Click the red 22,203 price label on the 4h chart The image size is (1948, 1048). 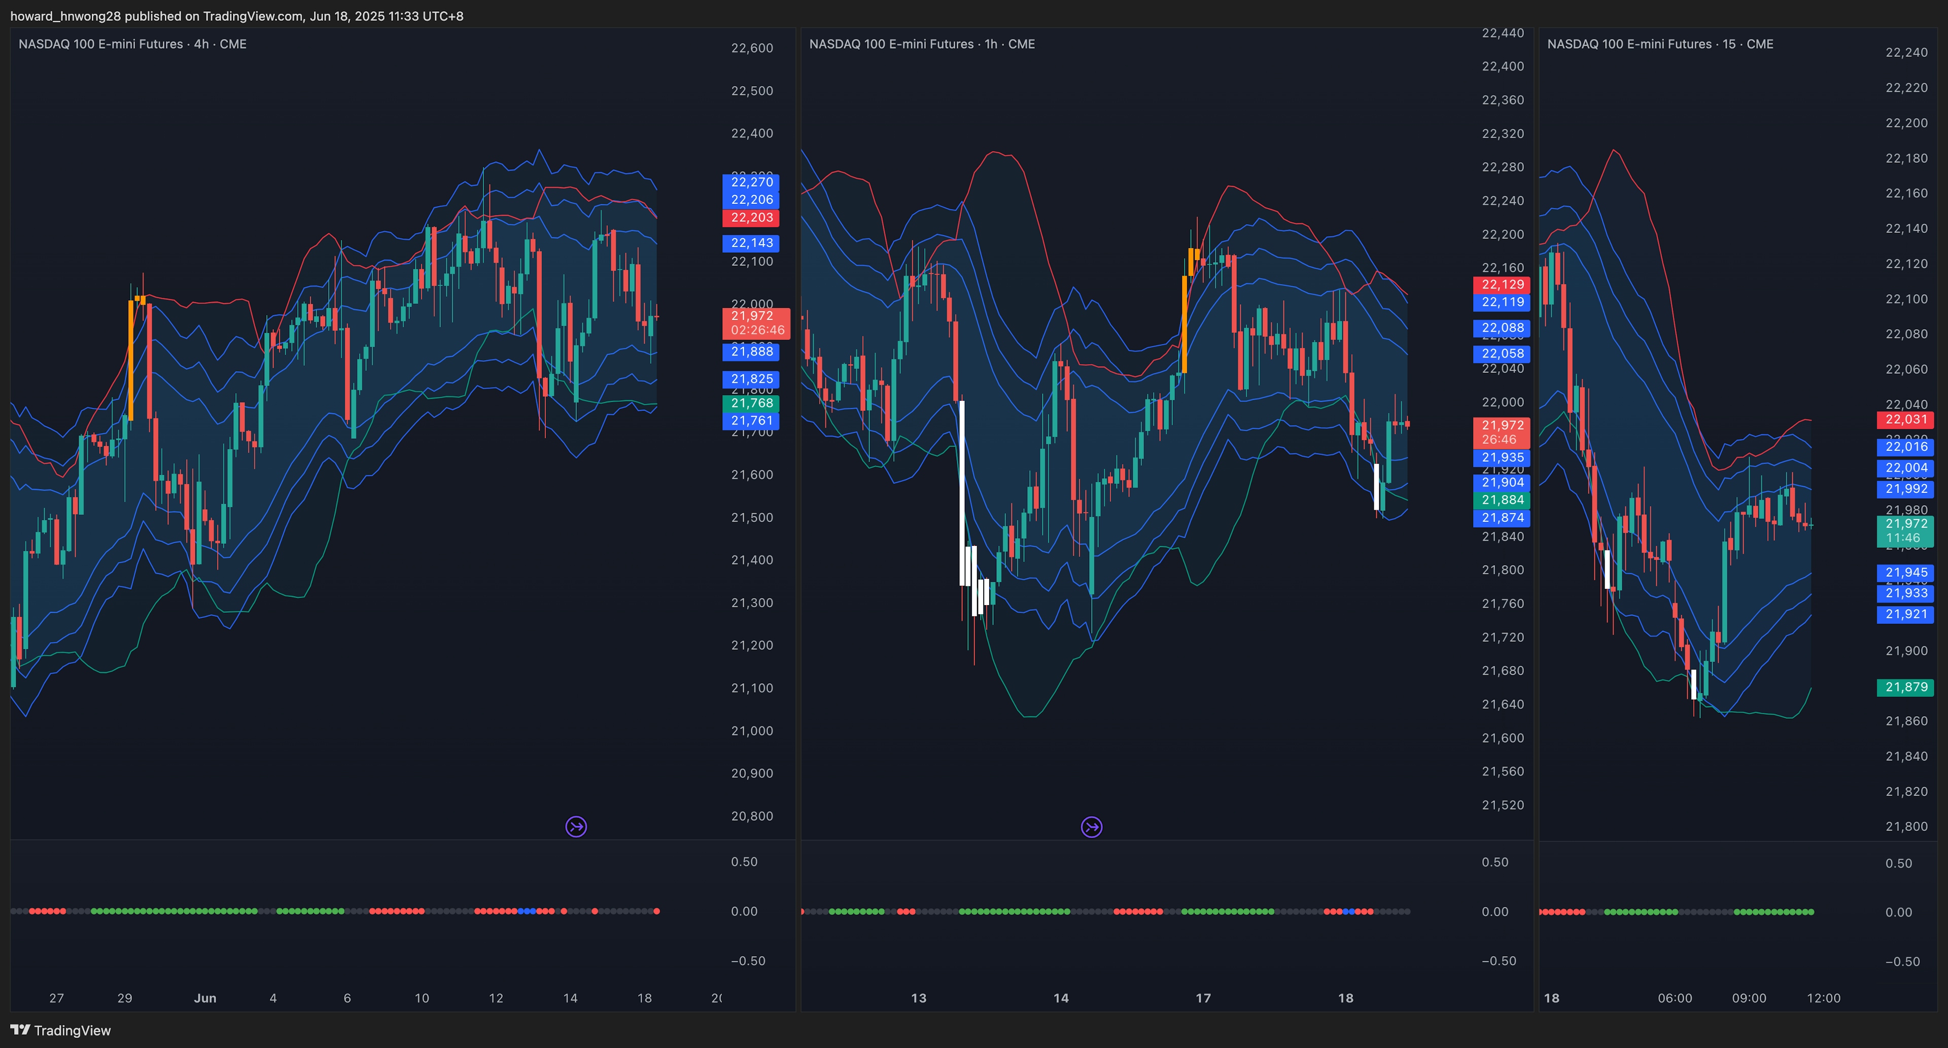tap(751, 218)
